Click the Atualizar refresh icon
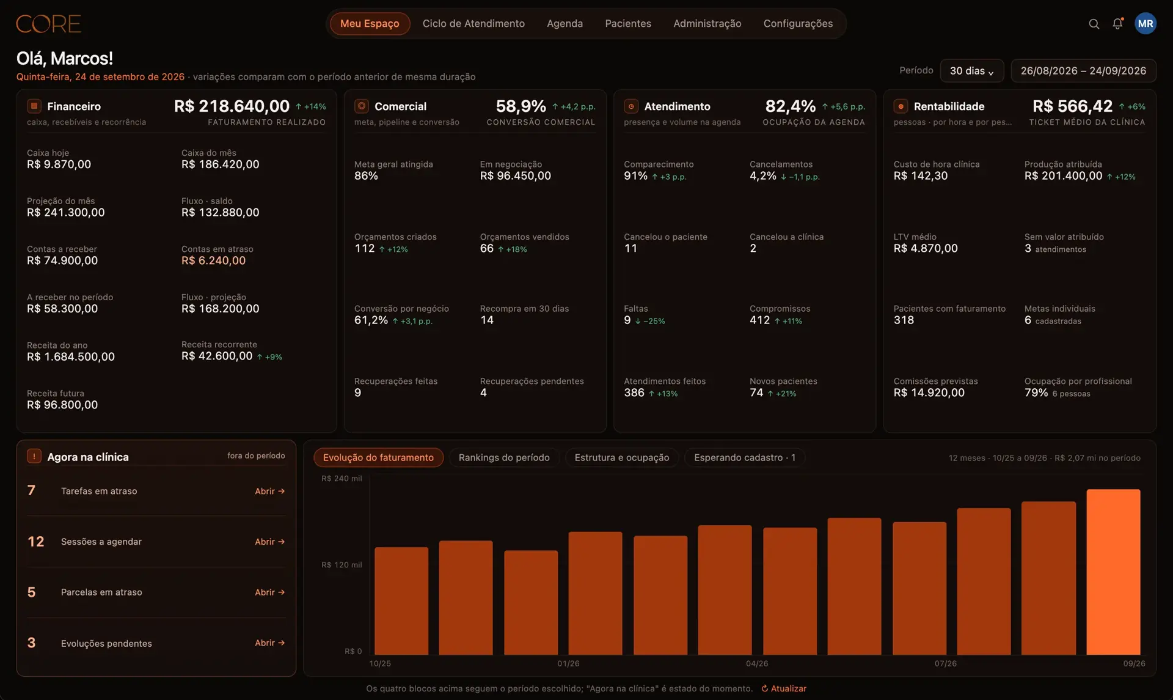Screen dimensions: 1173x700 (x=764, y=688)
